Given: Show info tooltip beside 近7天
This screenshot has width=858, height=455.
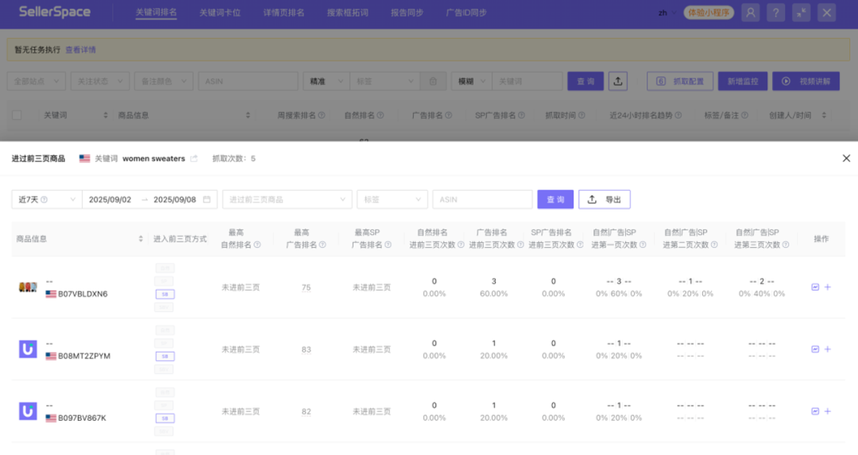Looking at the screenshot, I should 44,199.
